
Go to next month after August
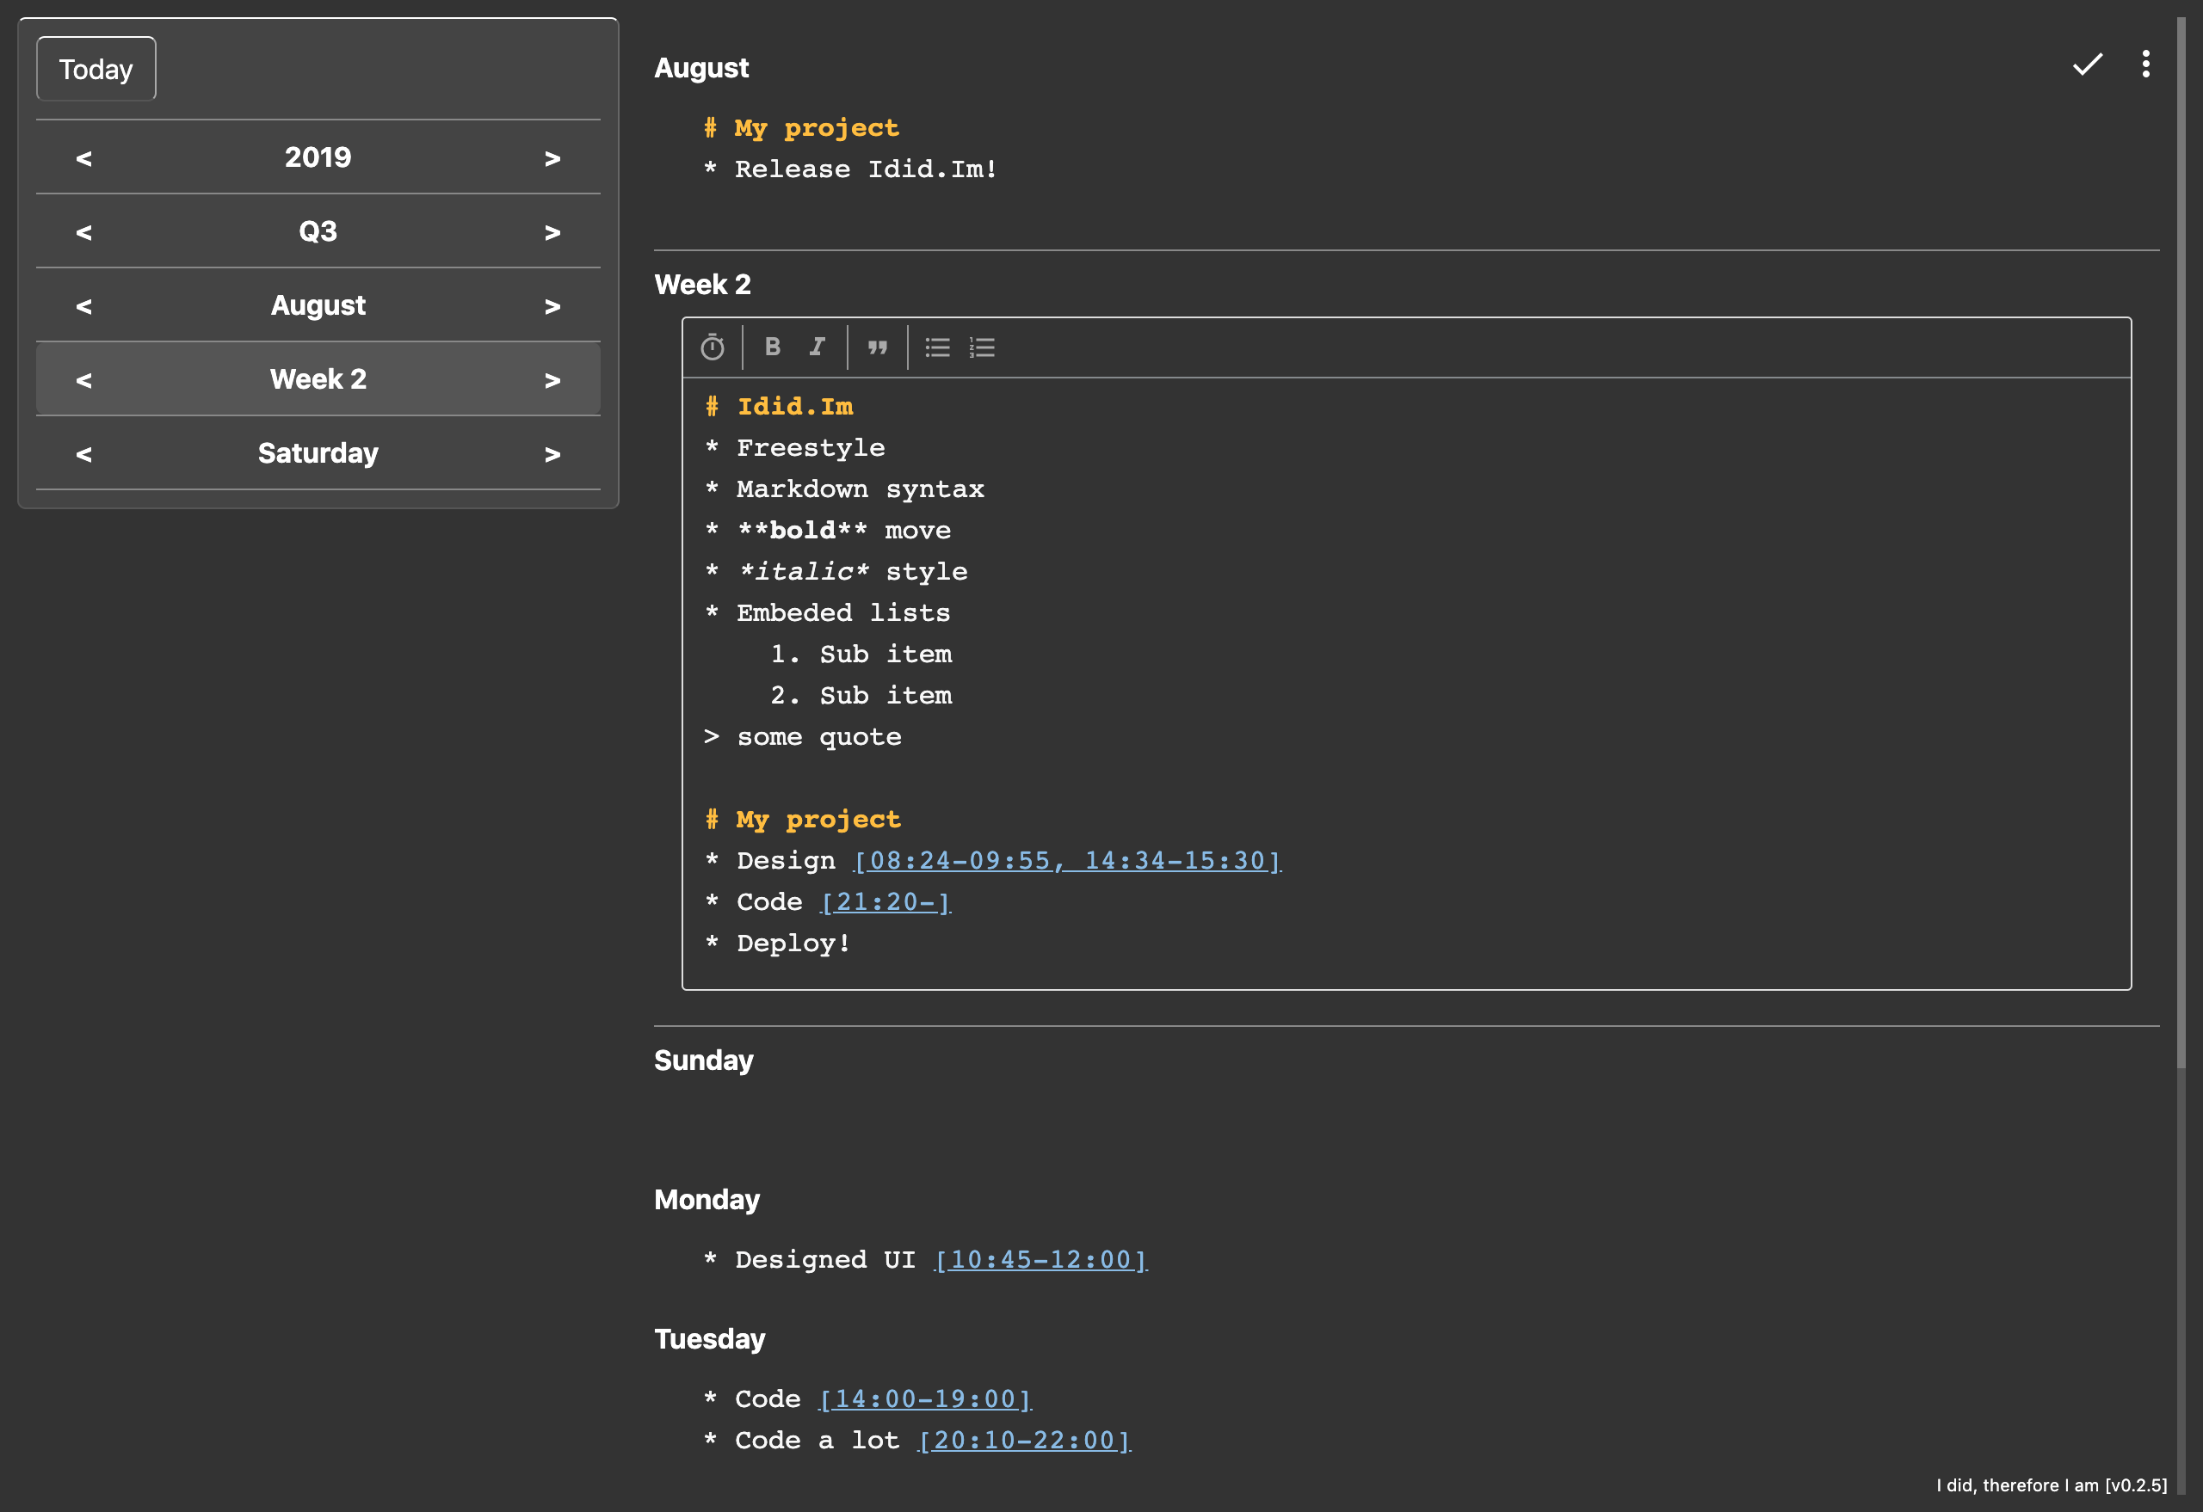click(552, 306)
